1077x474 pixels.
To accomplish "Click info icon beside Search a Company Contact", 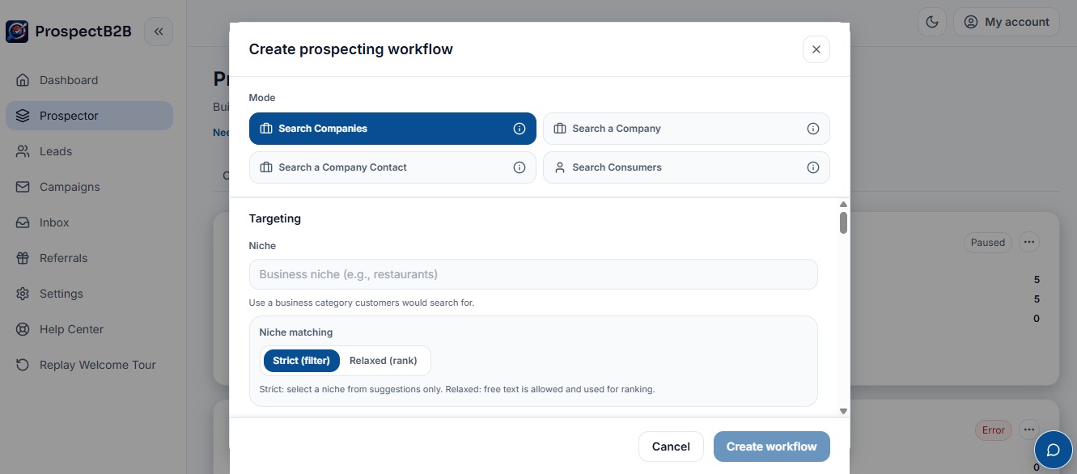I will click(519, 167).
